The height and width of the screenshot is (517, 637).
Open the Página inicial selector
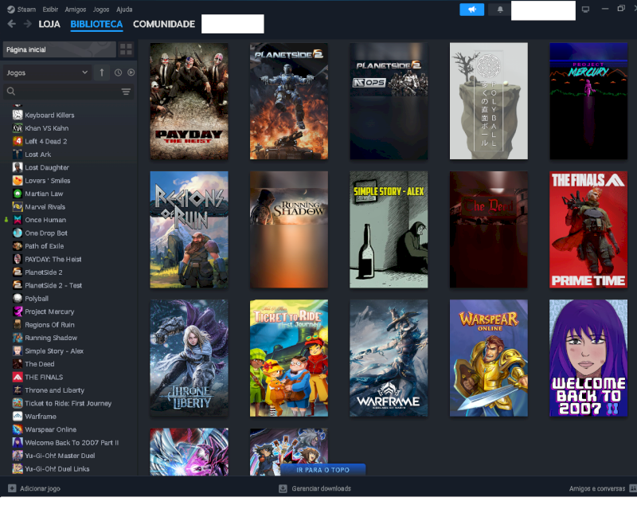(59, 49)
